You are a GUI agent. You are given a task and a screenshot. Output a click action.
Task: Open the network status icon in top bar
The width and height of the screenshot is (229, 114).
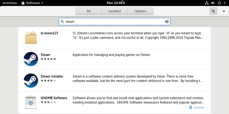(207, 3)
